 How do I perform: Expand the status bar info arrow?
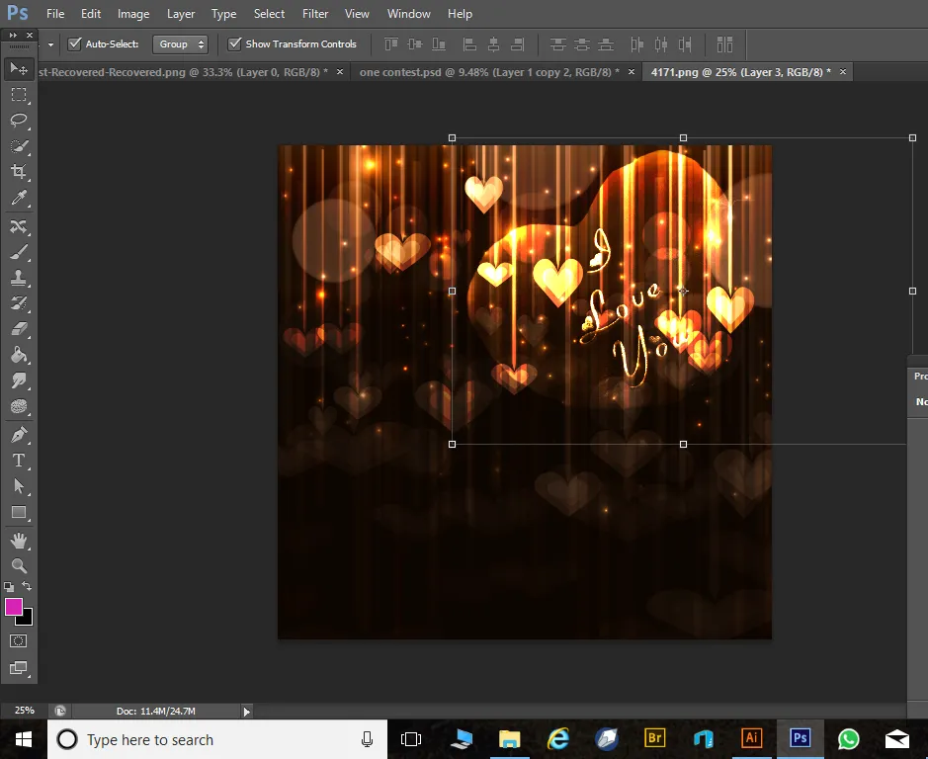[247, 712]
